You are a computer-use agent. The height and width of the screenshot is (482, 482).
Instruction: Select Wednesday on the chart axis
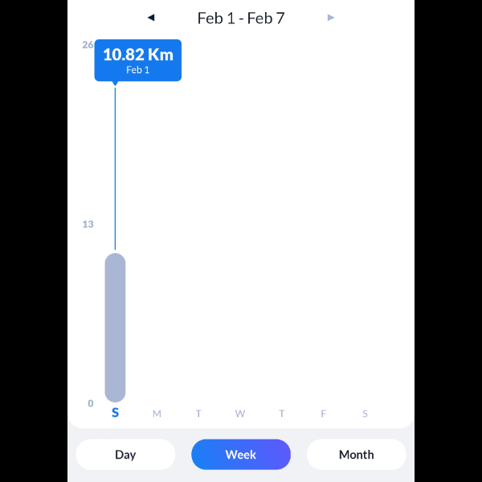240,414
